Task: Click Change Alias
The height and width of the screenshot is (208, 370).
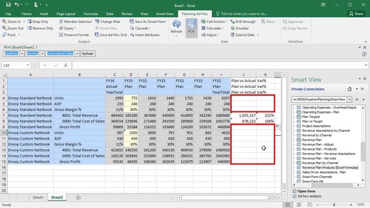Action: coord(108,21)
